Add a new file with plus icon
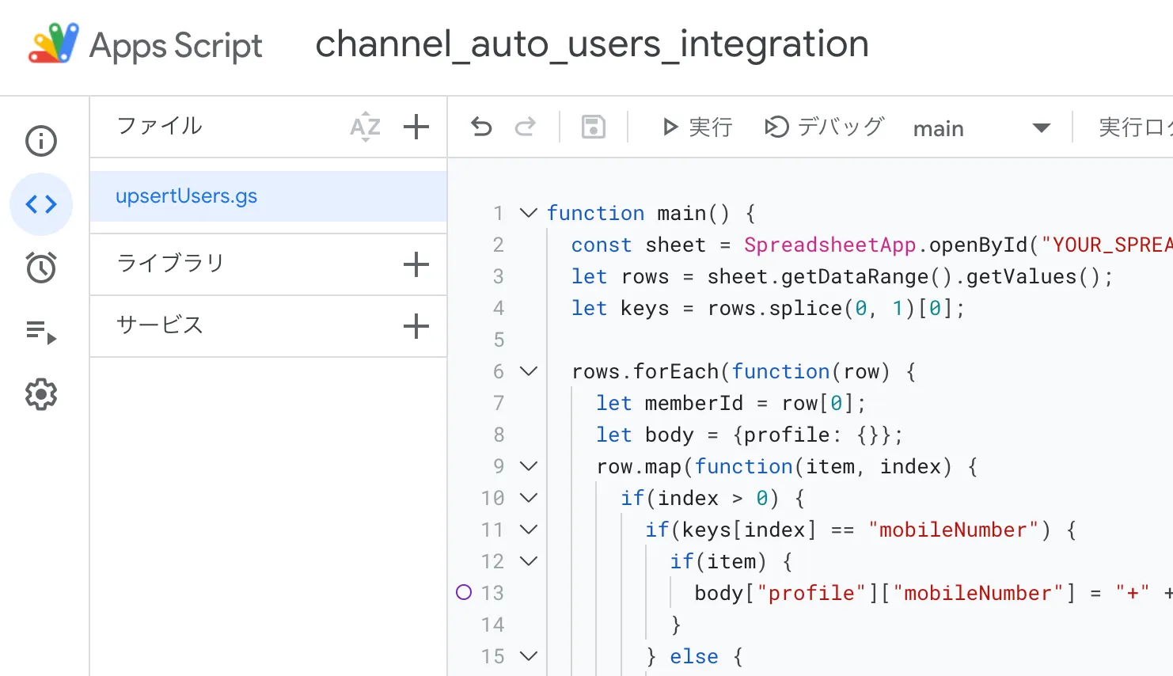1173x676 pixels. [416, 127]
